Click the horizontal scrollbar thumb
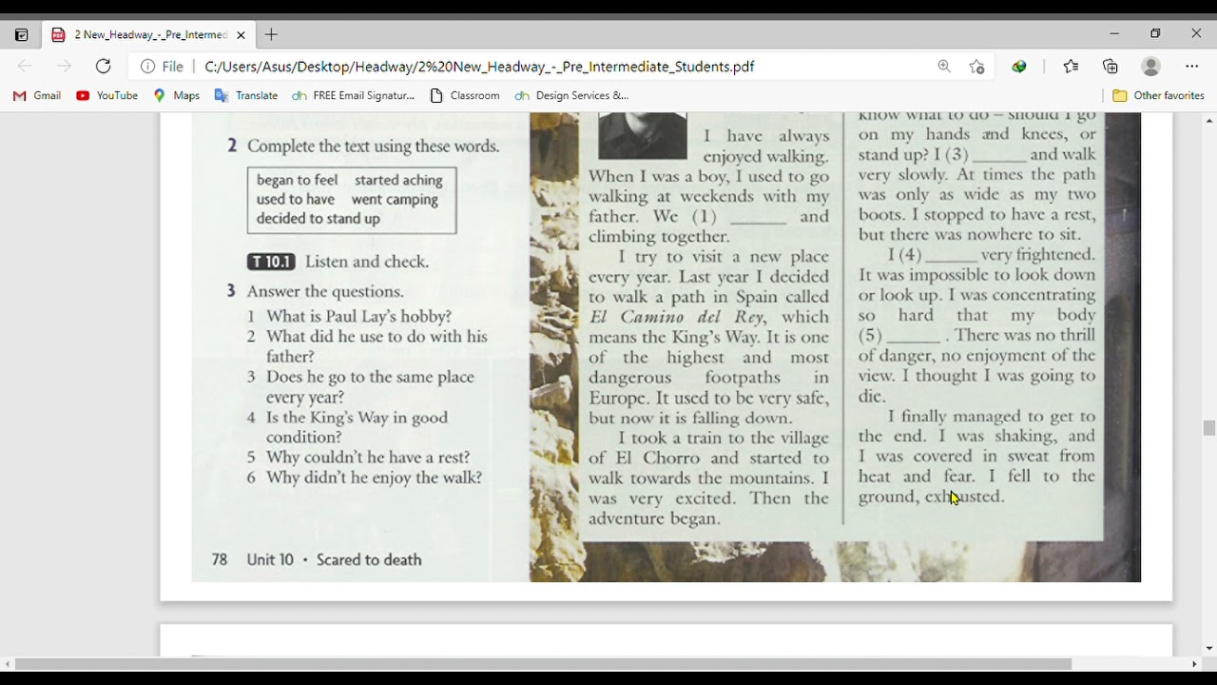Viewport: 1217px width, 685px height. pos(544,664)
